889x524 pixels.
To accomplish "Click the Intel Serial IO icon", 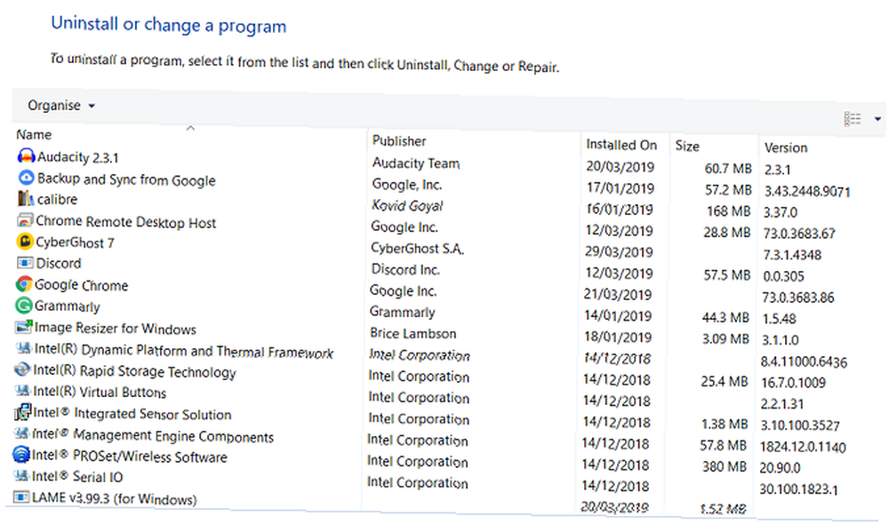I will (x=21, y=476).
